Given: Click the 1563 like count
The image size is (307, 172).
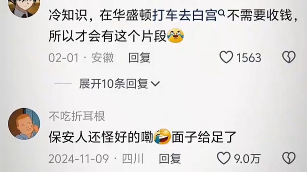Looking at the screenshot, I should [x=249, y=58].
